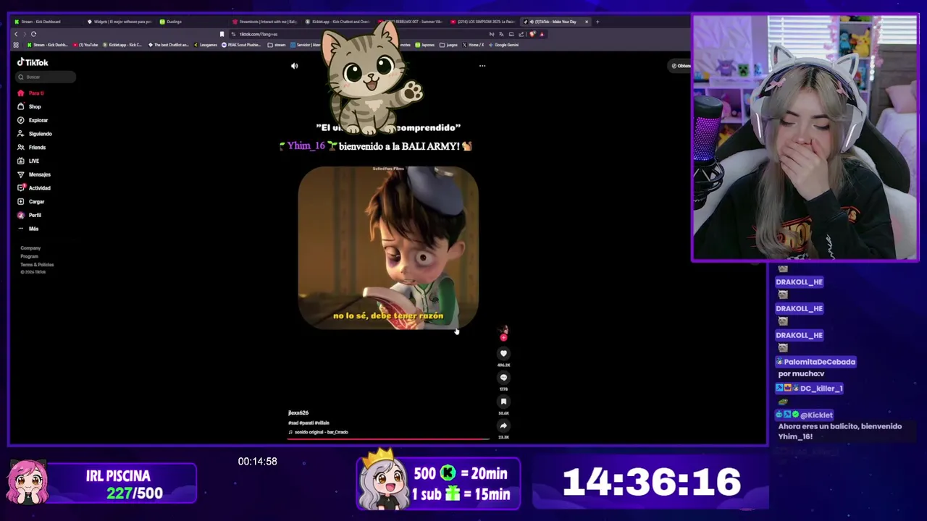Open the Company footer link

tap(30, 248)
